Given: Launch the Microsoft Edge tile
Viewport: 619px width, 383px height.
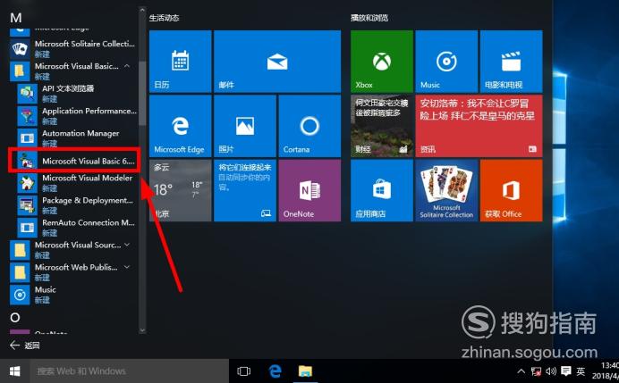Looking at the screenshot, I should click(181, 126).
